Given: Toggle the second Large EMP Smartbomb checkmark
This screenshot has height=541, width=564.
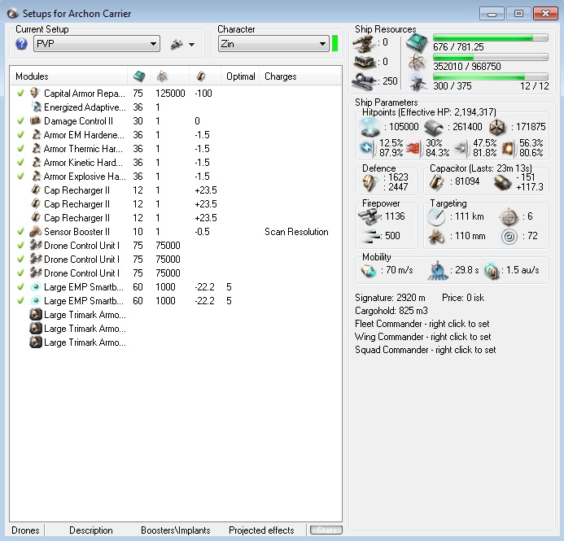Looking at the screenshot, I should click(x=20, y=300).
